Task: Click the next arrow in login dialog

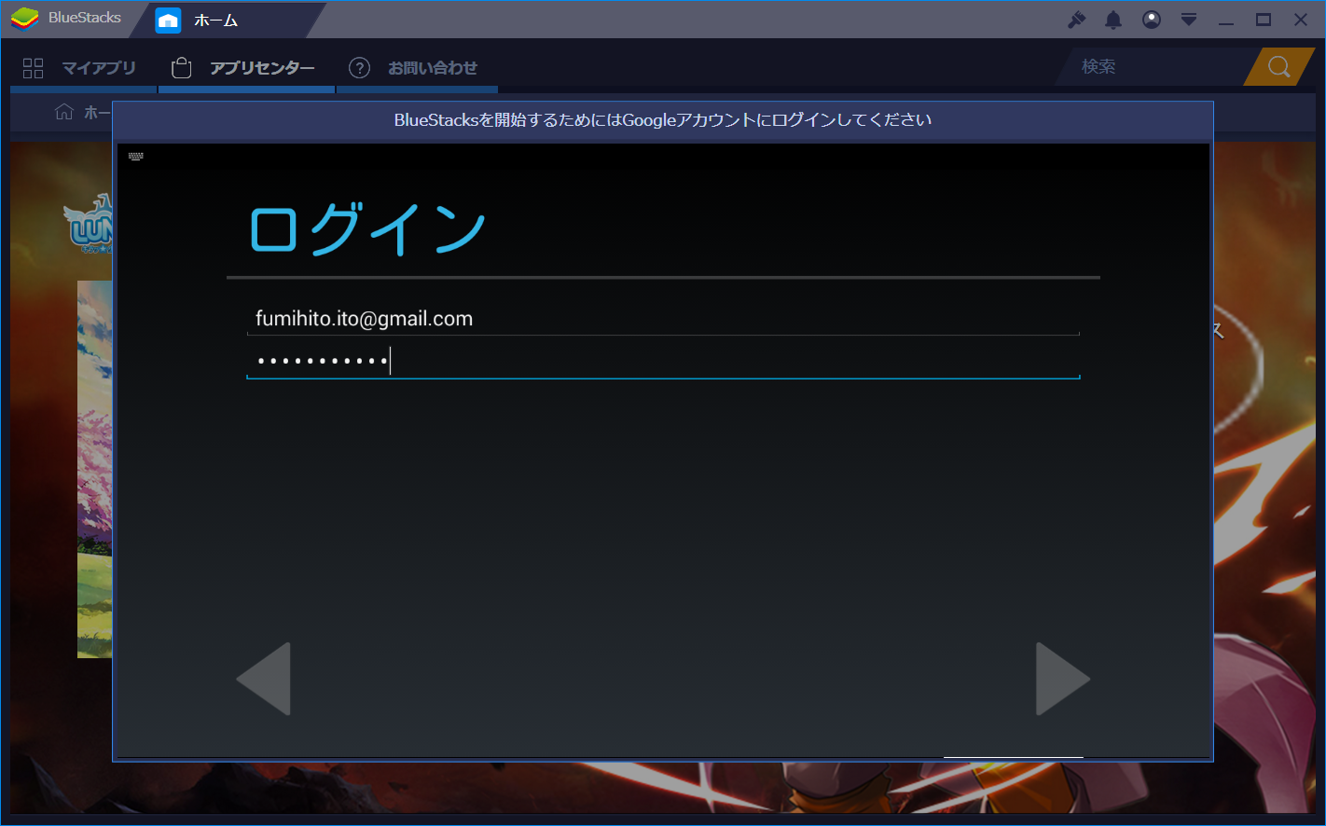Action: point(1063,679)
